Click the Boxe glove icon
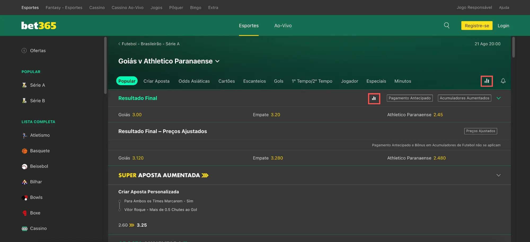Screen dimensions: 530x242 [24, 213]
